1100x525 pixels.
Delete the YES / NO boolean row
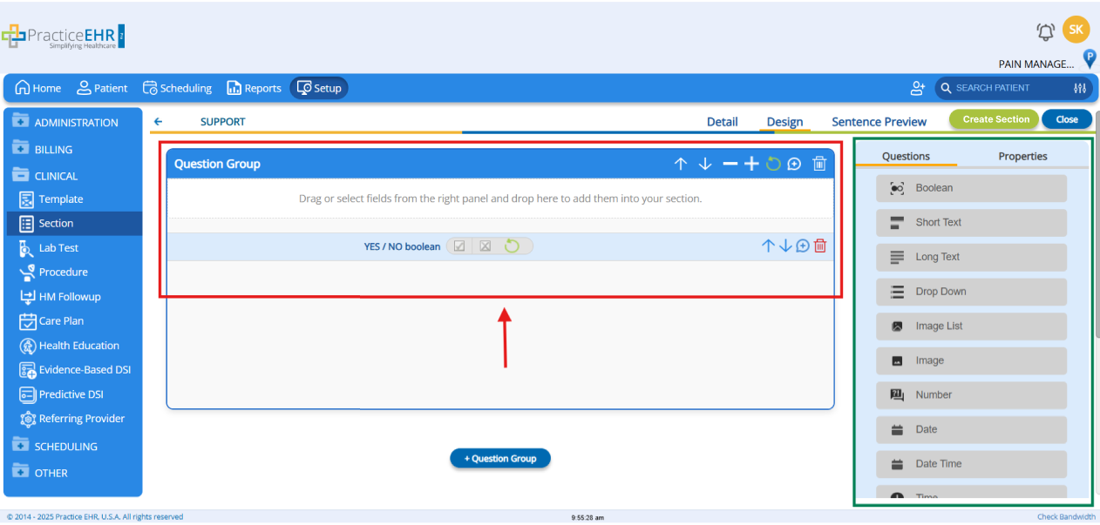pos(819,246)
